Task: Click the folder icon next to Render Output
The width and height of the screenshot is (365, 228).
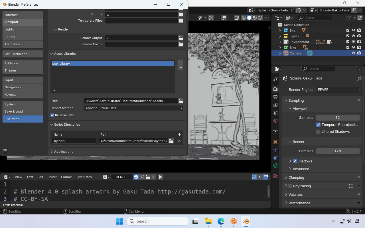Action: pyautogui.click(x=181, y=38)
